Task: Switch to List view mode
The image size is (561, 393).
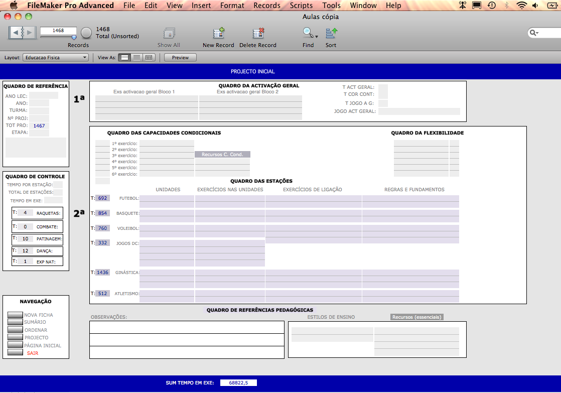Action: pyautogui.click(x=136, y=58)
